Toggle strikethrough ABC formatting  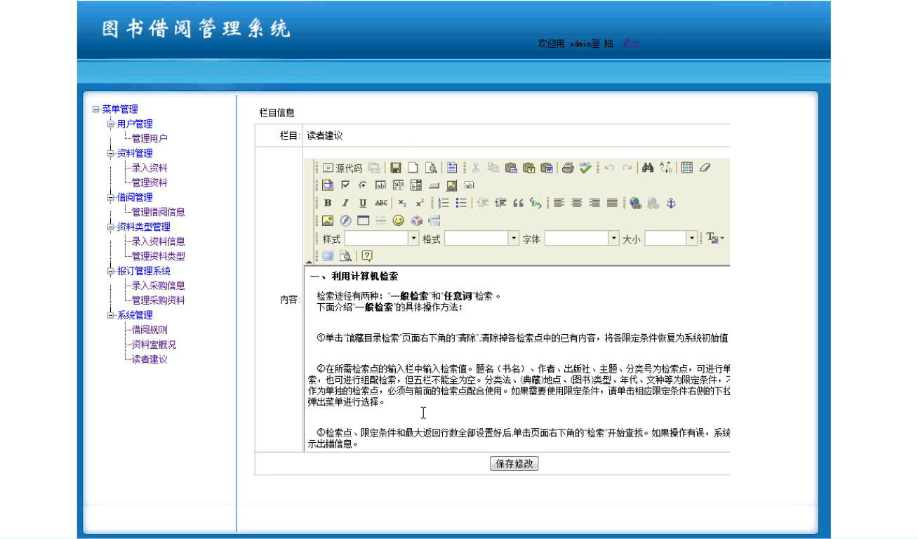(381, 203)
